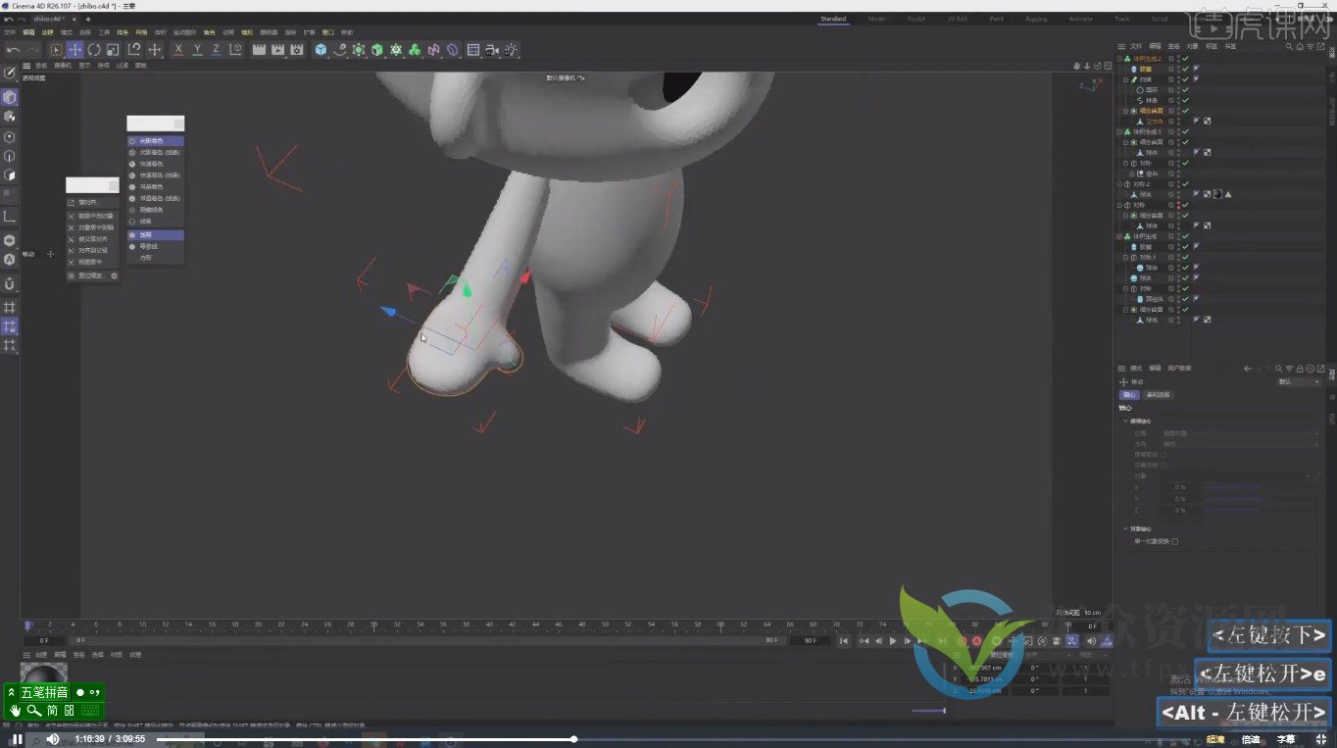Open the render settings clapperboard icon
The image size is (1337, 748).
pyautogui.click(x=297, y=50)
